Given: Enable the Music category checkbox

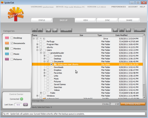Looking at the screenshot, I should click(x=12, y=54).
